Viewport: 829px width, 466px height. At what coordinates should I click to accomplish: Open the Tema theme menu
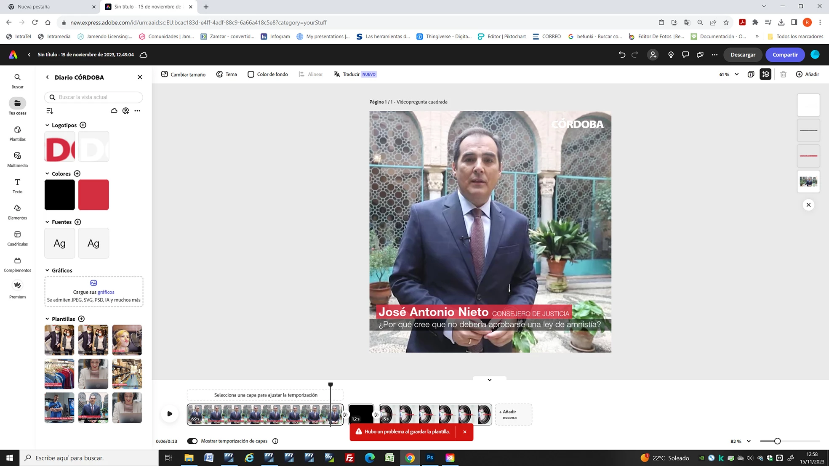click(x=227, y=74)
